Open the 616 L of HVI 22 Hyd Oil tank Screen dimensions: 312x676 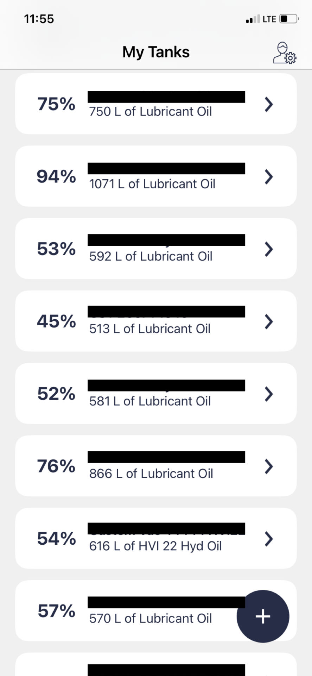point(155,546)
